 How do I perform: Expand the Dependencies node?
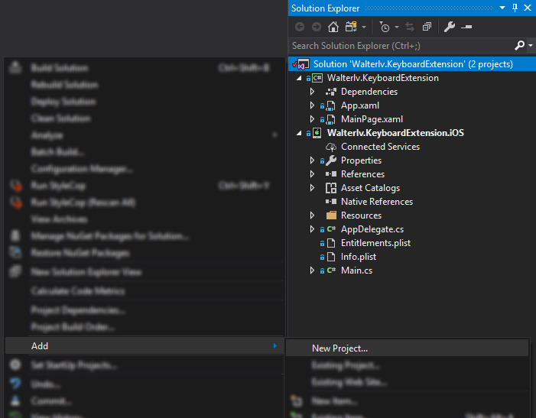(x=312, y=92)
